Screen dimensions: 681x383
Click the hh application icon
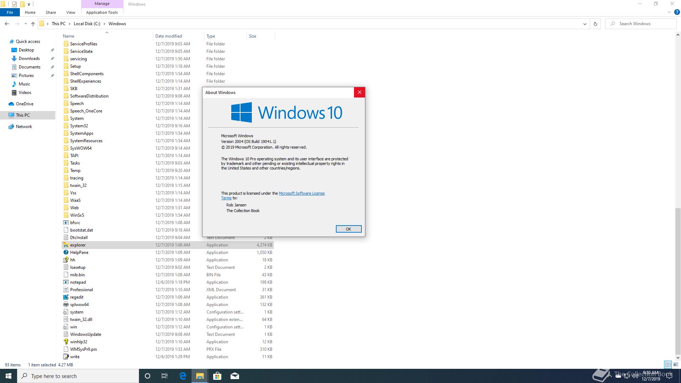(66, 260)
